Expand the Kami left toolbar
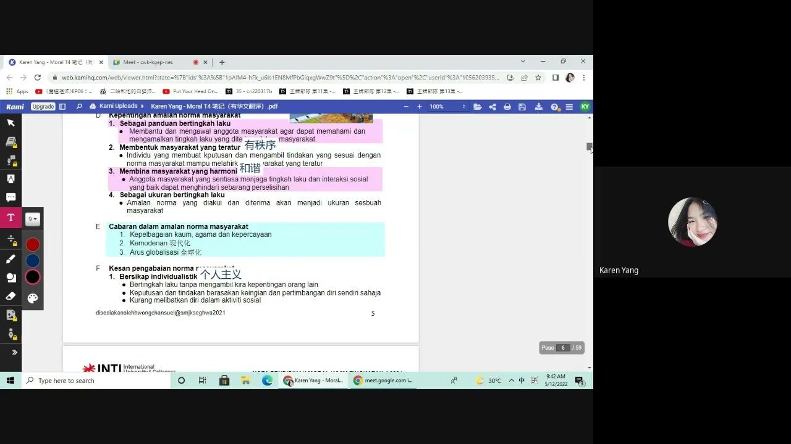The image size is (791, 444). tap(14, 352)
